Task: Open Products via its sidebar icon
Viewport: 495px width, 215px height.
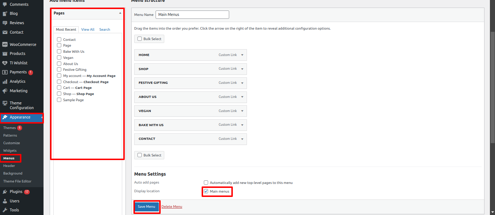Action: click(x=5, y=53)
